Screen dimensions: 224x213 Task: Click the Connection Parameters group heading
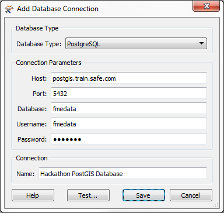(48, 63)
